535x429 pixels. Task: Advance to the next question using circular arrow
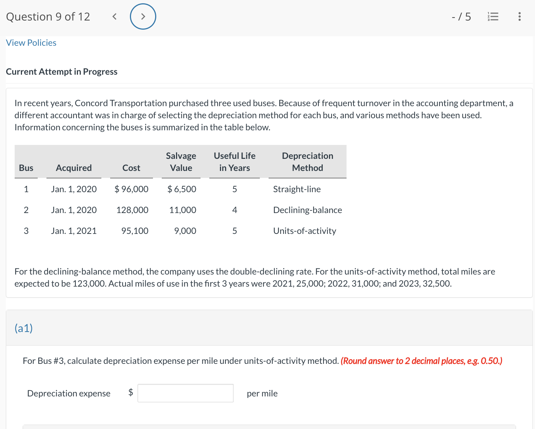143,16
